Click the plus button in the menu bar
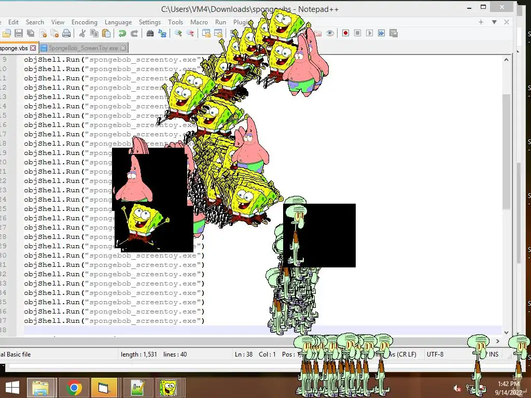This screenshot has width=531, height=398. coord(481,22)
